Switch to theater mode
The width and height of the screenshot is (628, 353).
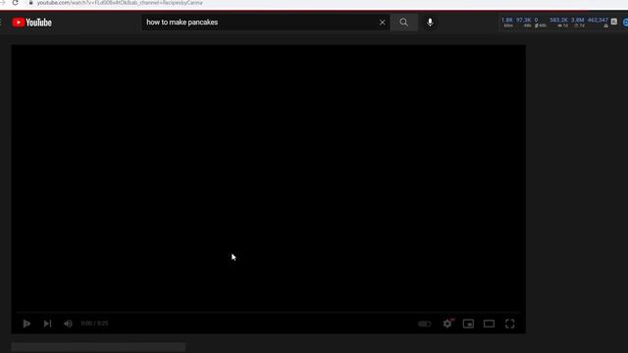click(489, 324)
